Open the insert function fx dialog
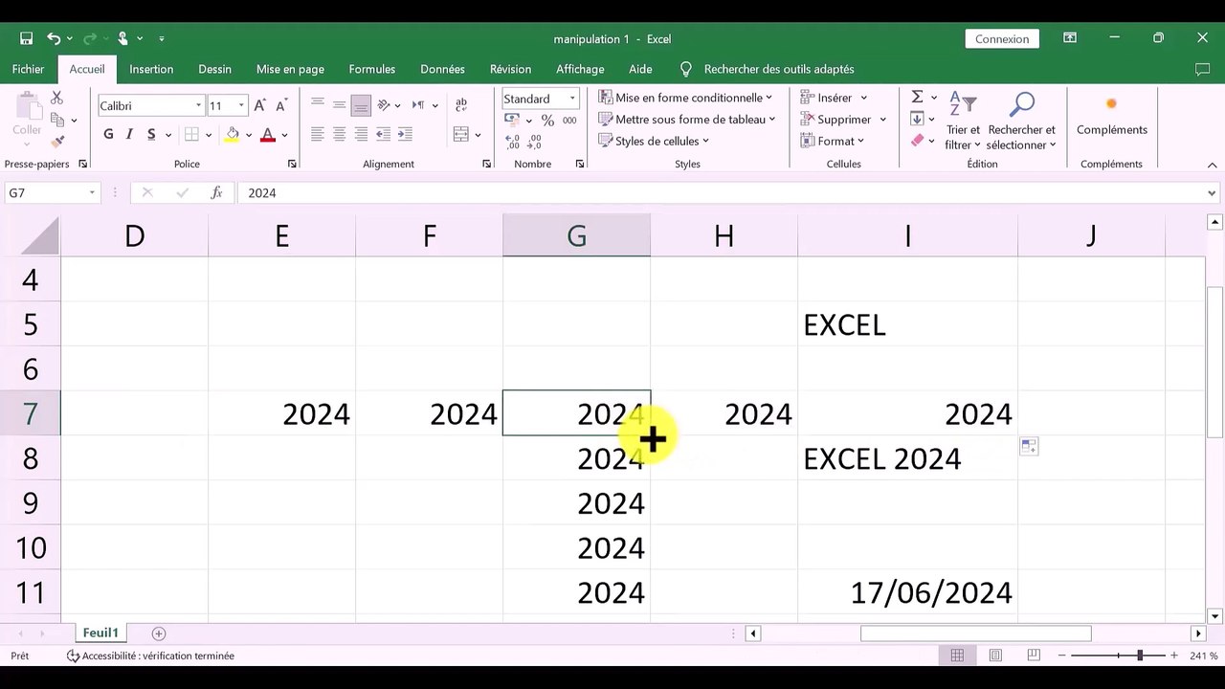 pos(216,193)
